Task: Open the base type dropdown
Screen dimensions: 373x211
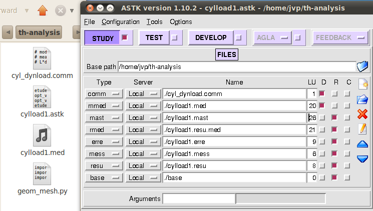Action: (x=104, y=177)
